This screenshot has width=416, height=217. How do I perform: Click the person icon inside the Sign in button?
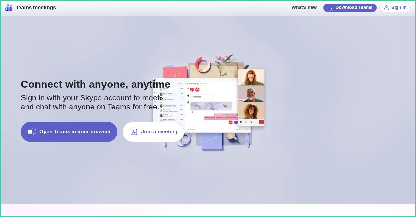coord(386,8)
